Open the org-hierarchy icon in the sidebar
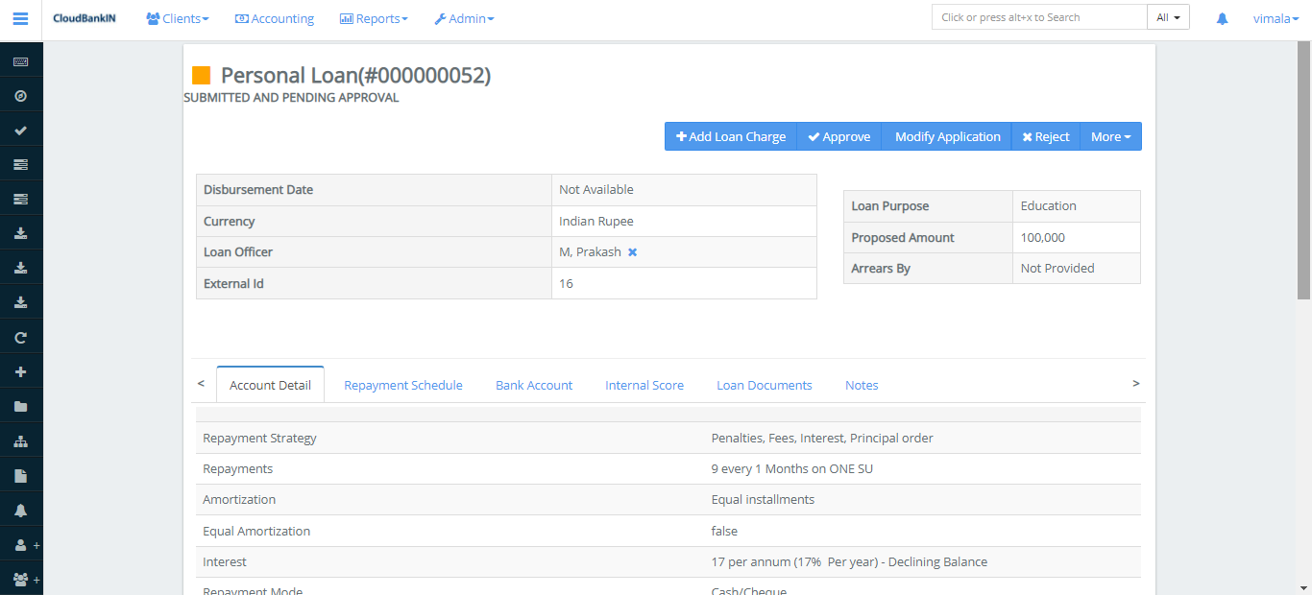This screenshot has width=1312, height=595. click(x=20, y=440)
